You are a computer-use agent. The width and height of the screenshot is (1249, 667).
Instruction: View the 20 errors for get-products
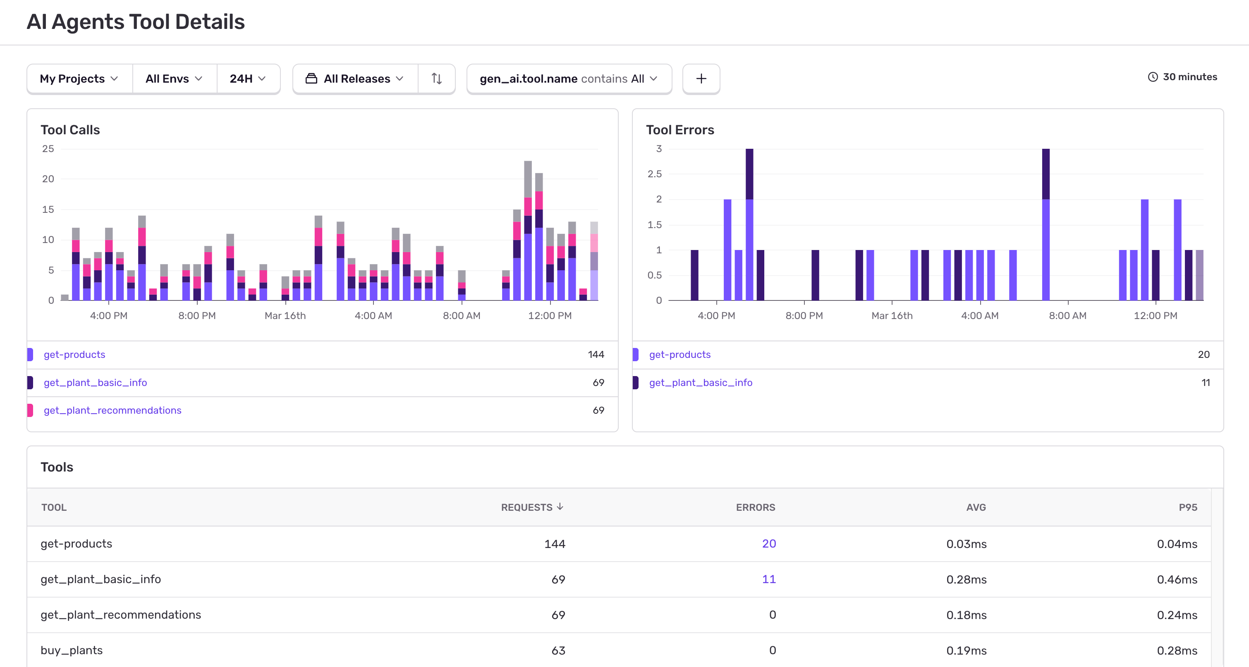point(768,543)
